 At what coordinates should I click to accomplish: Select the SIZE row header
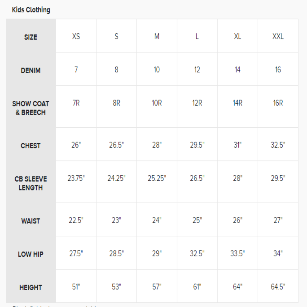click(31, 37)
